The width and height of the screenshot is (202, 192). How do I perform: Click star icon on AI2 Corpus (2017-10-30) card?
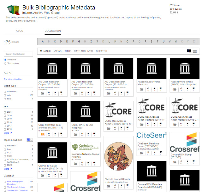88,93
